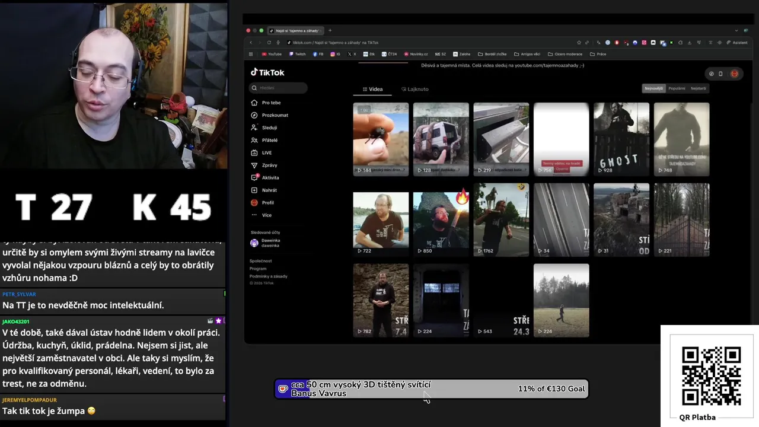Open the X bookmark
The width and height of the screenshot is (759, 427).
tap(352, 54)
